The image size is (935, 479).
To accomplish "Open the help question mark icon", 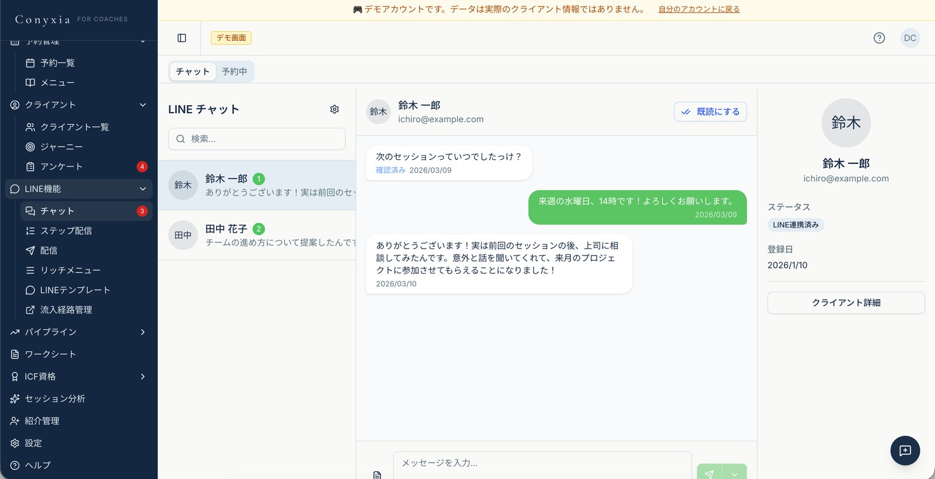I will pos(879,38).
